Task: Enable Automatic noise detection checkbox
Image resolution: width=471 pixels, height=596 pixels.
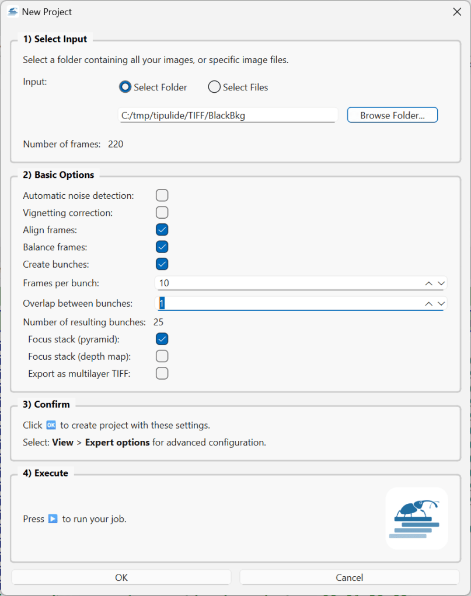Action: coord(162,195)
